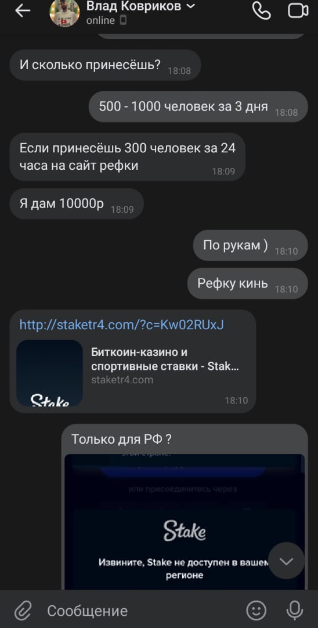Tap the "Только для РФ ?" message caption
The height and width of the screenshot is (628, 318).
(121, 440)
